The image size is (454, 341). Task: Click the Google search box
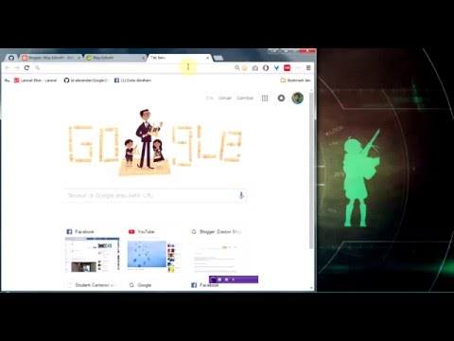point(155,195)
